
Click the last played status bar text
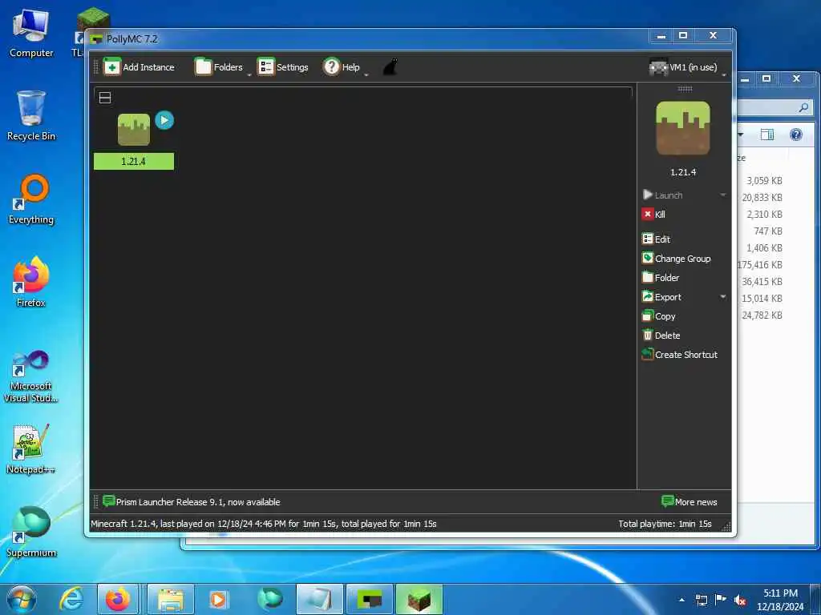coord(263,524)
